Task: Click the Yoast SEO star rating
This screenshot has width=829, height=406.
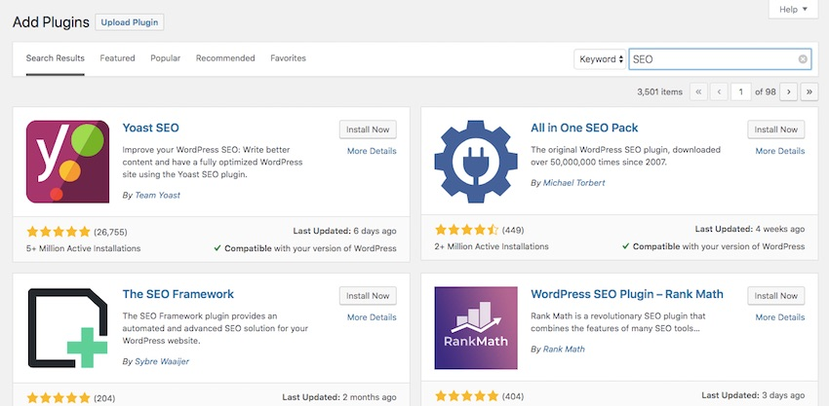Action: [59, 232]
